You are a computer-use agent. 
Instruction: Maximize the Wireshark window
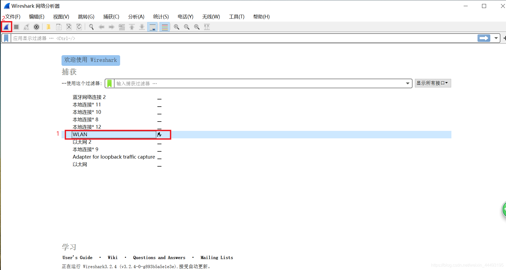click(x=484, y=6)
